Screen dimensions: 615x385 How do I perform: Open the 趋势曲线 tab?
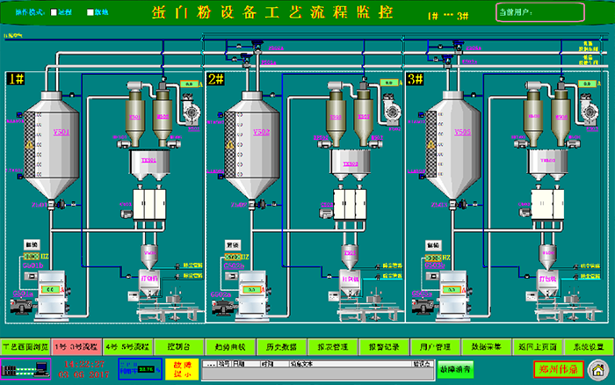click(x=230, y=347)
